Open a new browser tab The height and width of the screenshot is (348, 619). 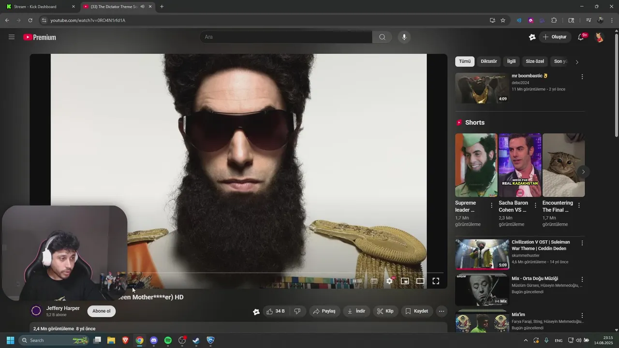[162, 7]
